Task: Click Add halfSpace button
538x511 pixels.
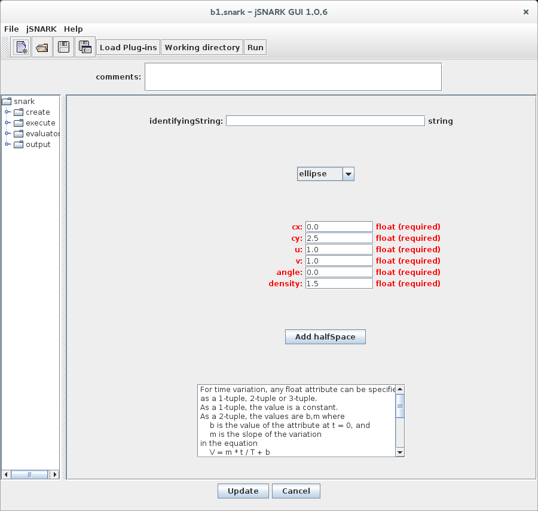Action: (x=325, y=336)
